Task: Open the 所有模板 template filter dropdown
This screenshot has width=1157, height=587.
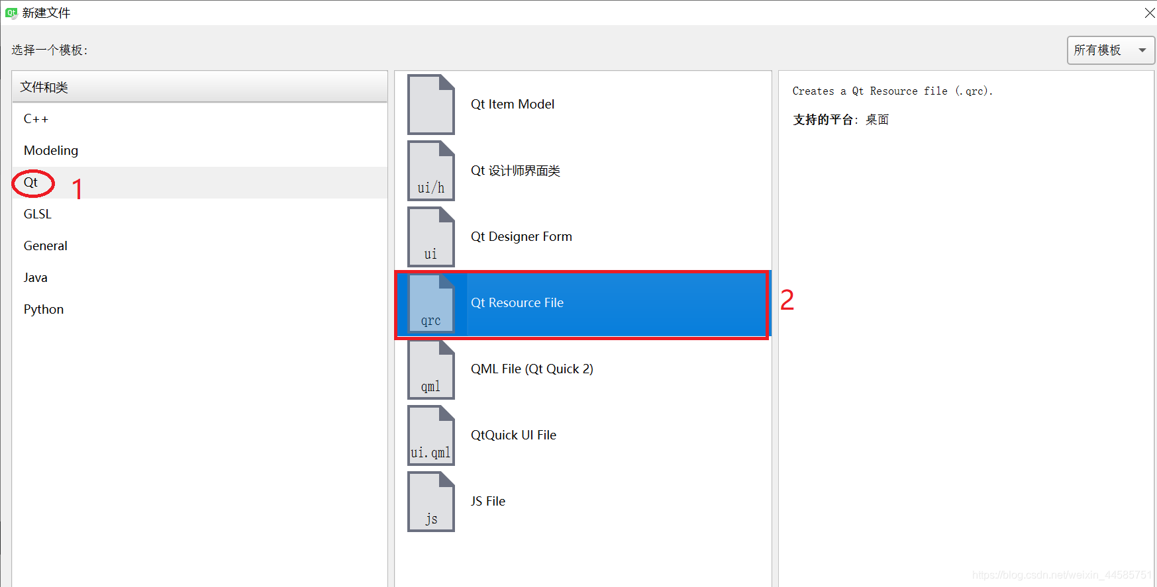Action: [1111, 50]
